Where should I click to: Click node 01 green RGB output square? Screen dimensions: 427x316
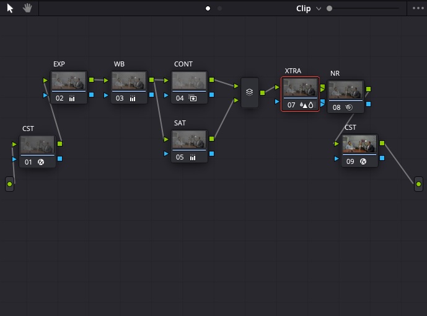60,143
